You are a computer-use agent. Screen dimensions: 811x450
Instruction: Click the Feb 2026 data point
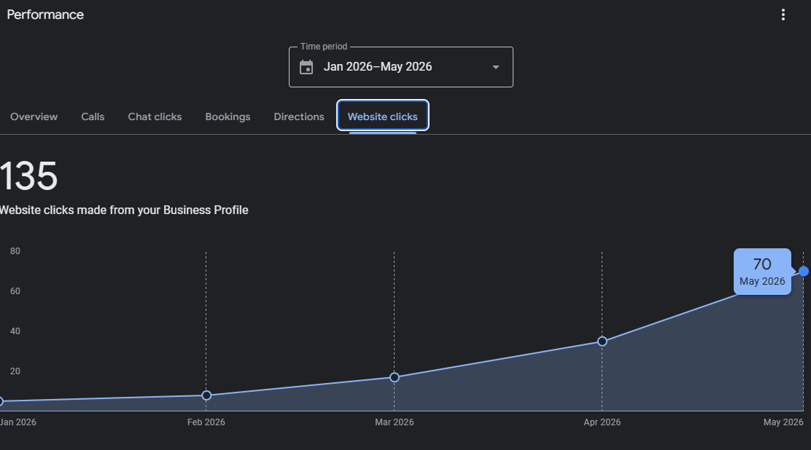[x=206, y=395]
